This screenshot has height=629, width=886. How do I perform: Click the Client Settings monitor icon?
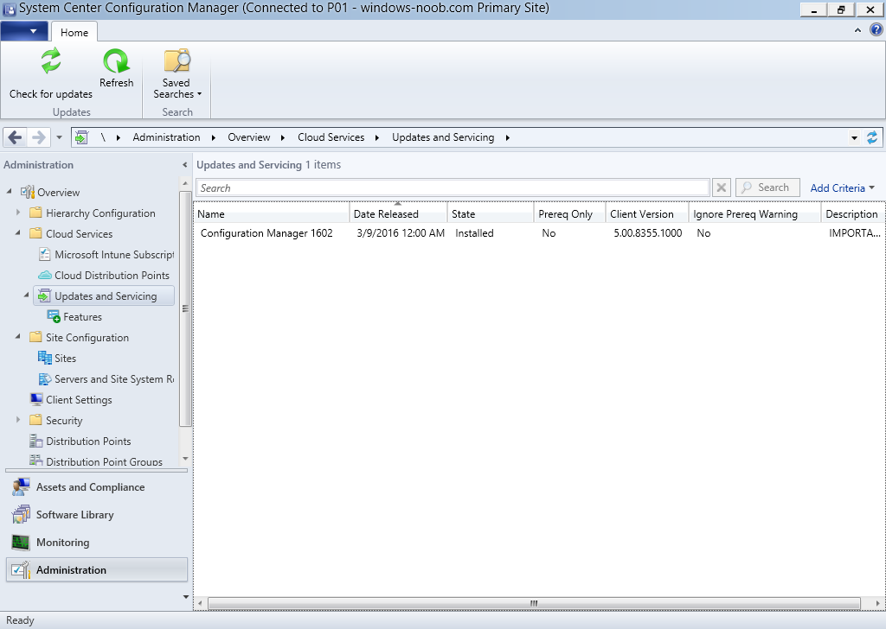point(36,399)
